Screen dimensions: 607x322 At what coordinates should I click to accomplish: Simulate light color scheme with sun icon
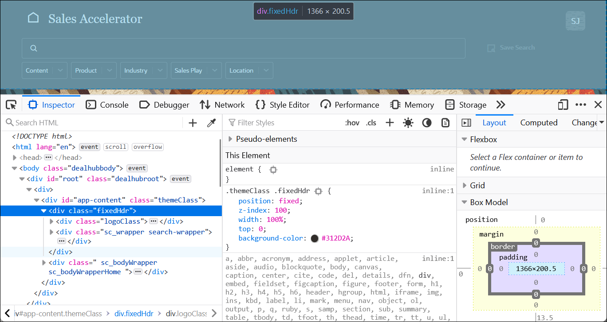pos(408,122)
